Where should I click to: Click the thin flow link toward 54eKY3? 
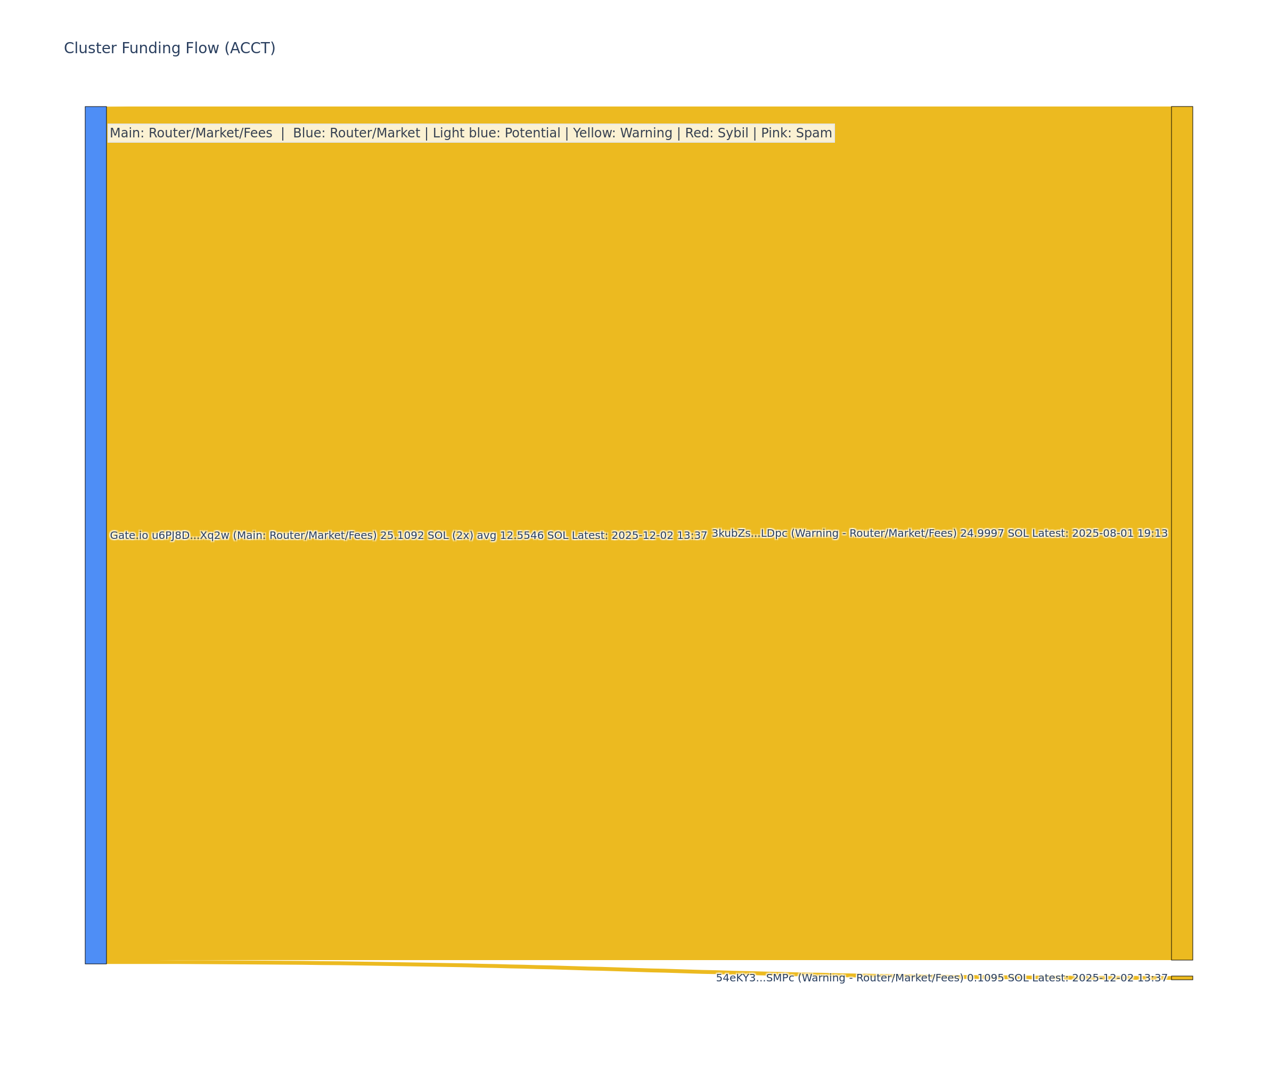[487, 967]
